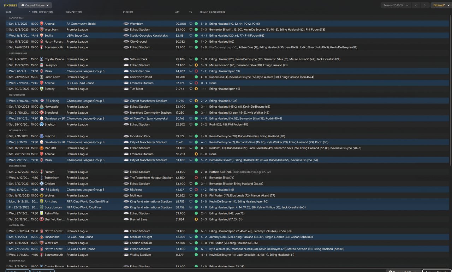The image size is (452, 272).
Task: Click the stadium icon beside Turf Moor
Action: click(126, 89)
